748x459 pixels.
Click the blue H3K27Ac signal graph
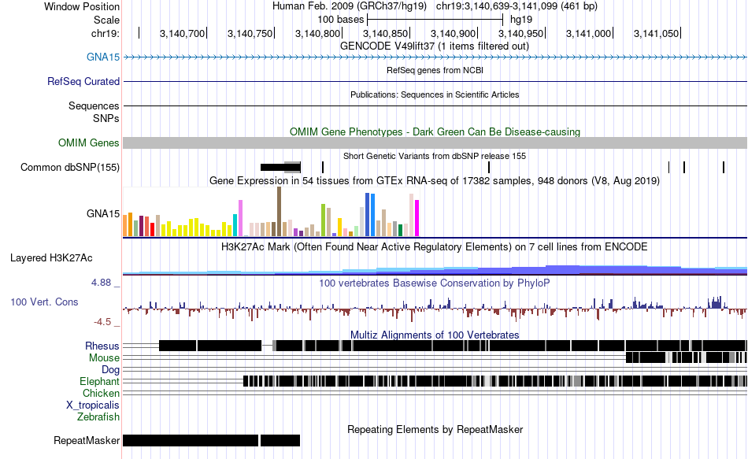coord(435,271)
